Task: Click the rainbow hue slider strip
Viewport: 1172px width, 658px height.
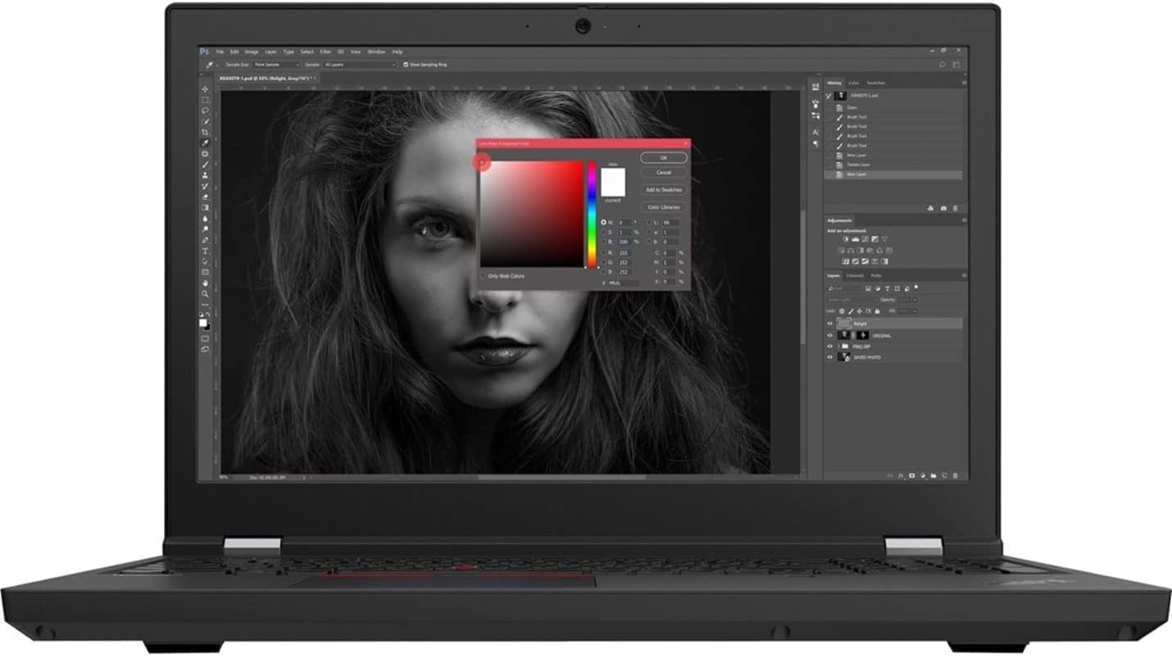Action: pos(592,215)
